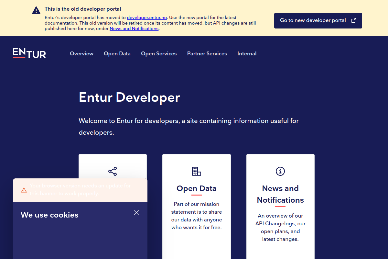Open the News and Notifications banner link
This screenshot has height=259, width=388.
134,28
